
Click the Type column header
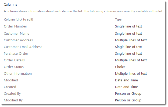coord(118,19)
